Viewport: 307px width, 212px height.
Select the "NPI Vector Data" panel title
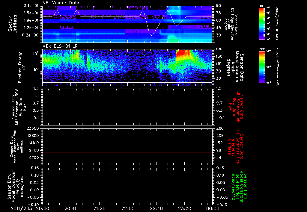pos(61,3)
